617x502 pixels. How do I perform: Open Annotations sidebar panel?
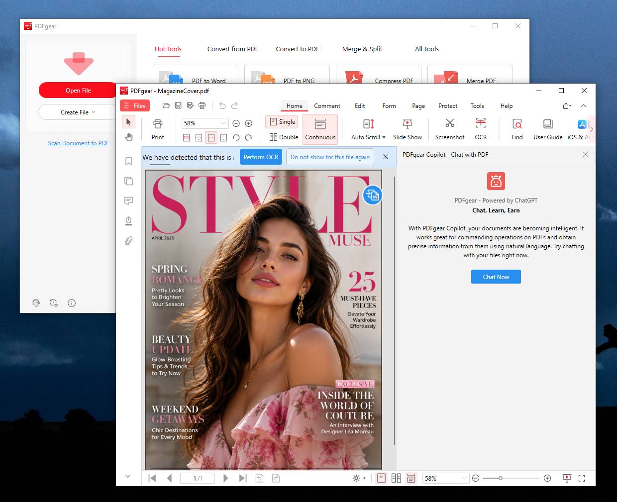128,201
